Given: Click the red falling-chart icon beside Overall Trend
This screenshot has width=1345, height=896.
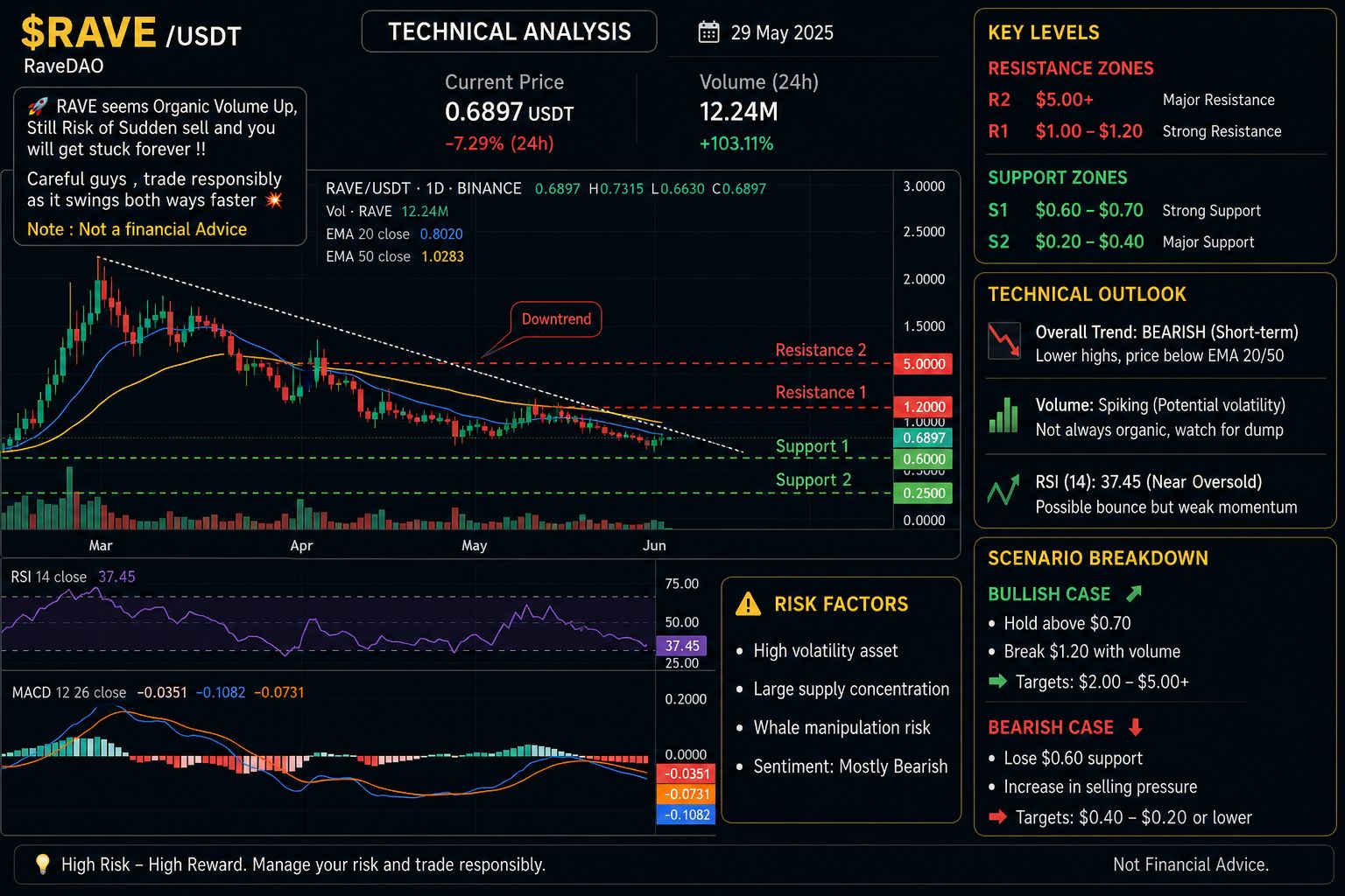Looking at the screenshot, I should [1003, 341].
